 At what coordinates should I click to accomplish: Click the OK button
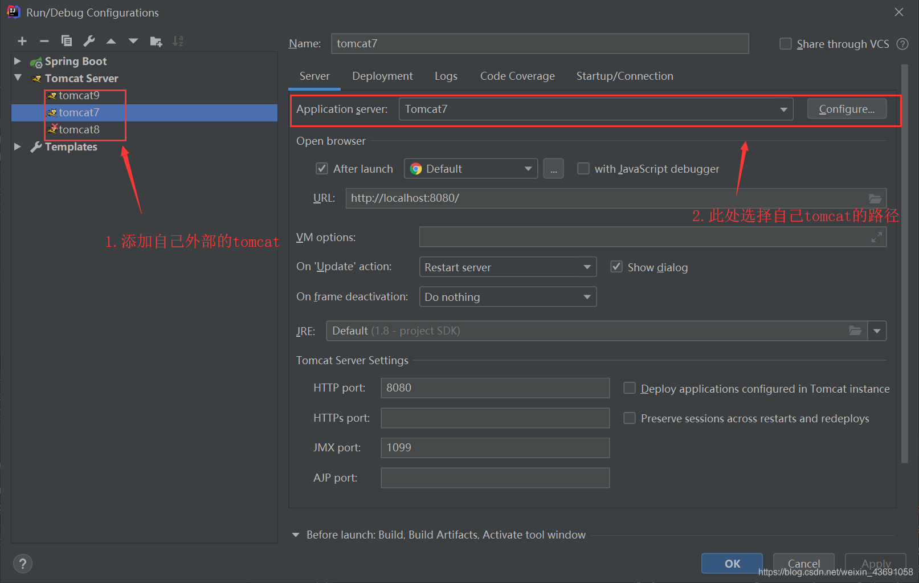tap(732, 564)
